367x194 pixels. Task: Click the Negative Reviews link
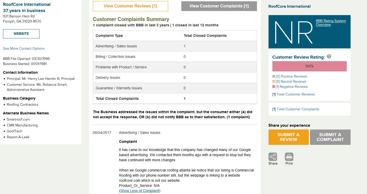click(x=292, y=87)
